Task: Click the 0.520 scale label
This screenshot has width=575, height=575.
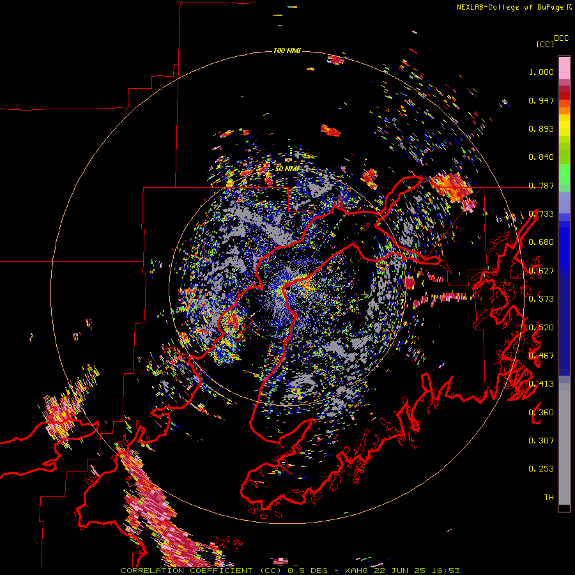Action: tap(541, 328)
